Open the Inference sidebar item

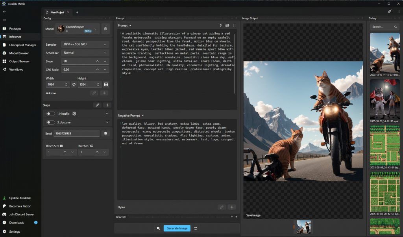click(15, 37)
